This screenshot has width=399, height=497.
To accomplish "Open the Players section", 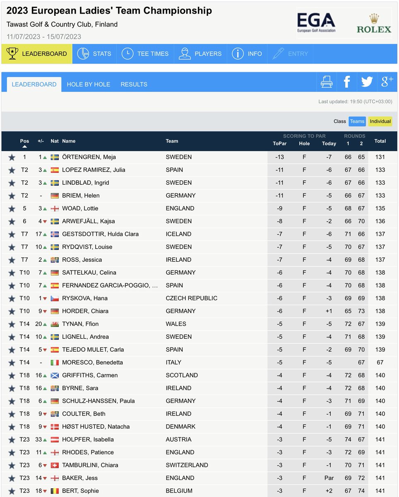I will click(200, 54).
